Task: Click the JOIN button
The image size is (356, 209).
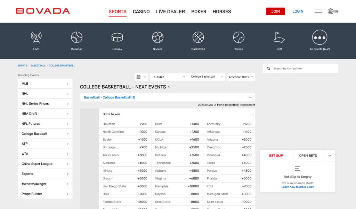Action: tap(275, 11)
